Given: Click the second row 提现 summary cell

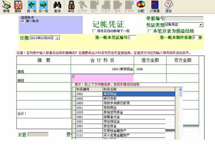Looking at the screenshot, I should [44, 78].
